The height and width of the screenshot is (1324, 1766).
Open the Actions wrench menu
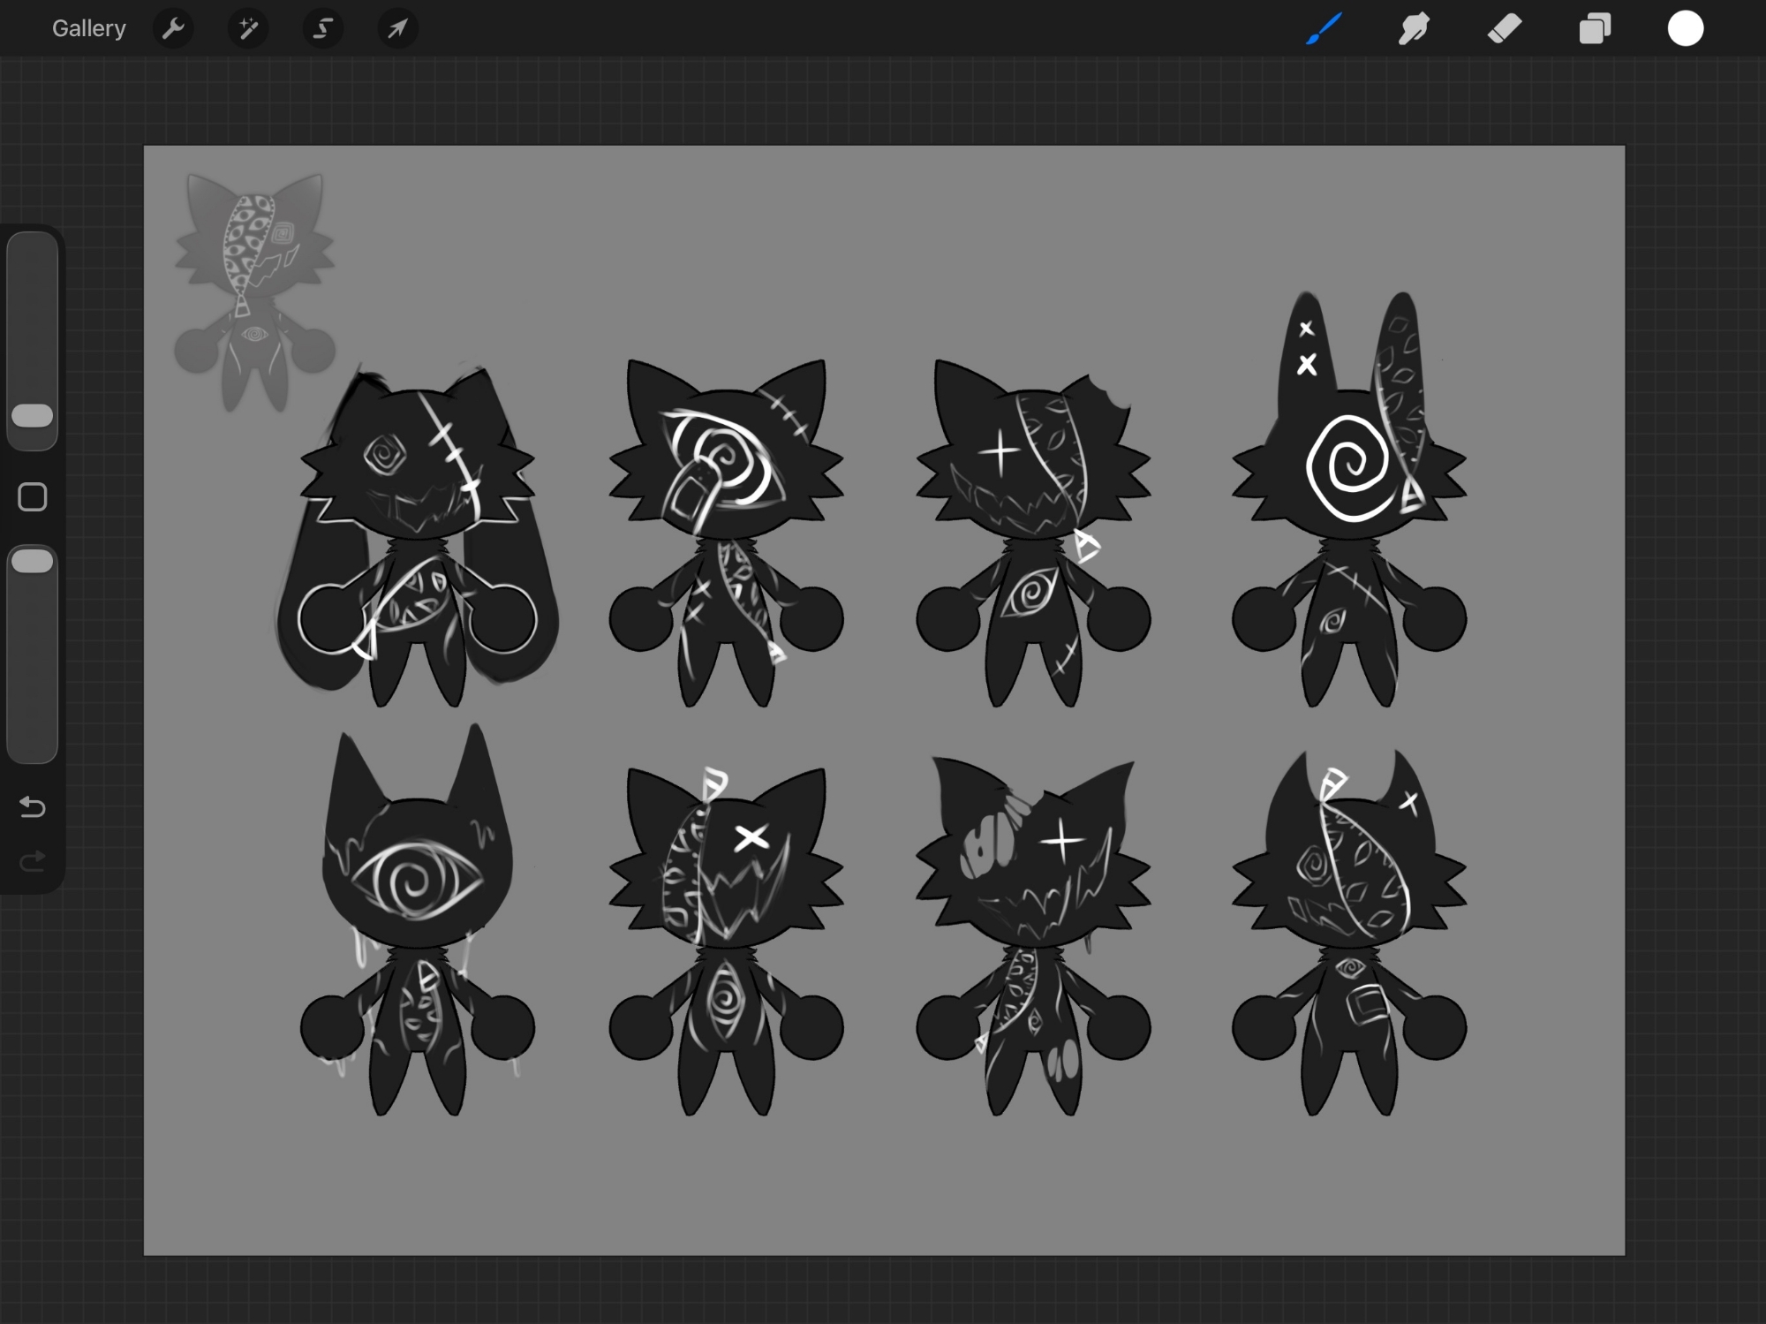(173, 28)
